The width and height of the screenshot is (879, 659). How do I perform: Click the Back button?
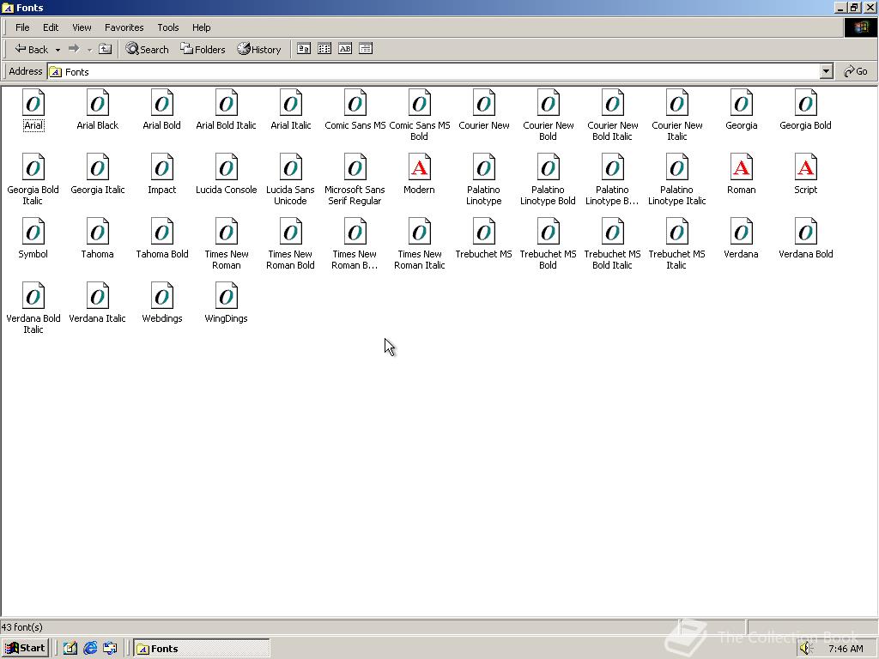(32, 49)
